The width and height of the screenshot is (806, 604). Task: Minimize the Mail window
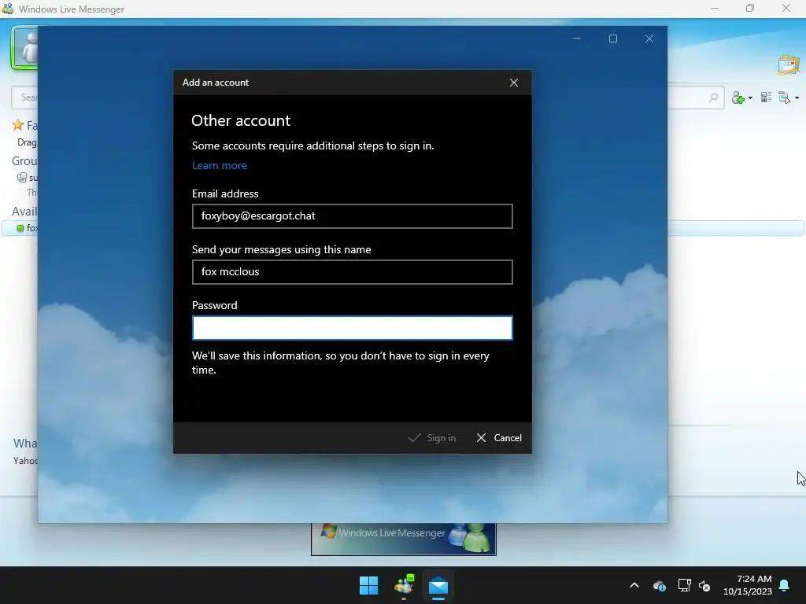[x=577, y=39]
